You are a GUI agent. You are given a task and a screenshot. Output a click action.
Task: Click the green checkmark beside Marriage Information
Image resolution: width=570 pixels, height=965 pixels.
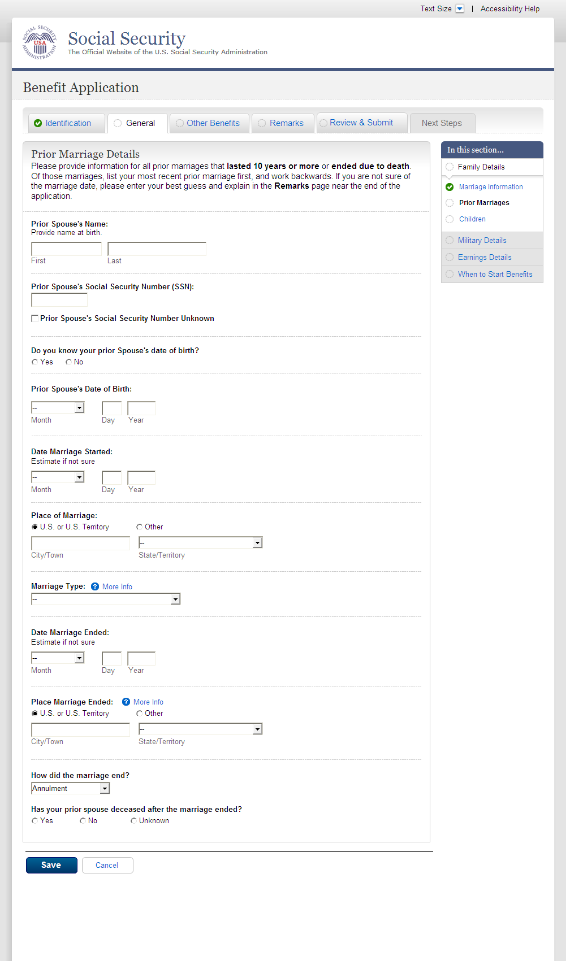(x=450, y=187)
